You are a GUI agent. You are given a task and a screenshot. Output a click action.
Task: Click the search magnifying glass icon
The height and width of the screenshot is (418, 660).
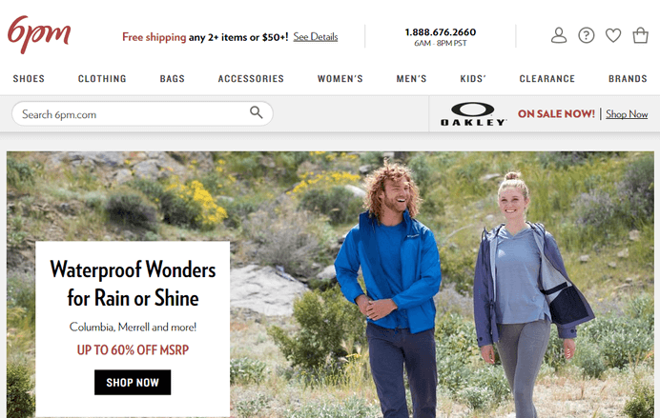[x=256, y=112]
